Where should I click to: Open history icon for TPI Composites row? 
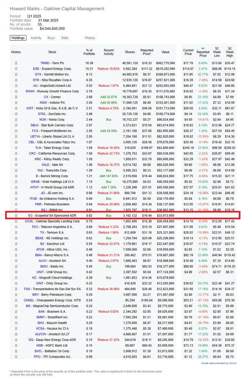coord(16,357)
